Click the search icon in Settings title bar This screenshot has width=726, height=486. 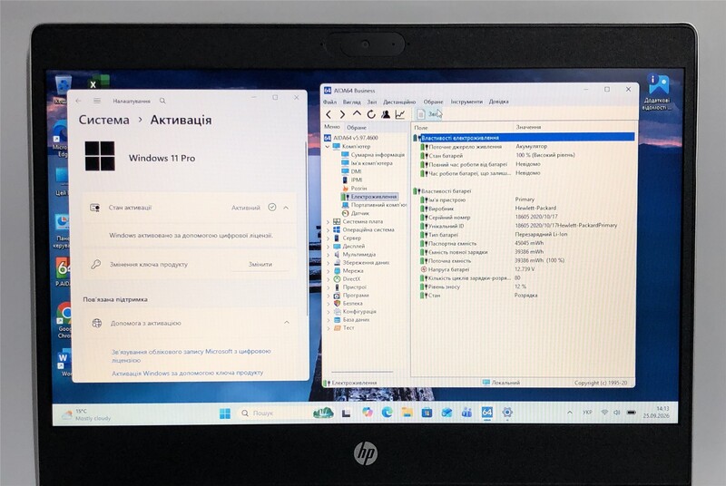[x=162, y=101]
